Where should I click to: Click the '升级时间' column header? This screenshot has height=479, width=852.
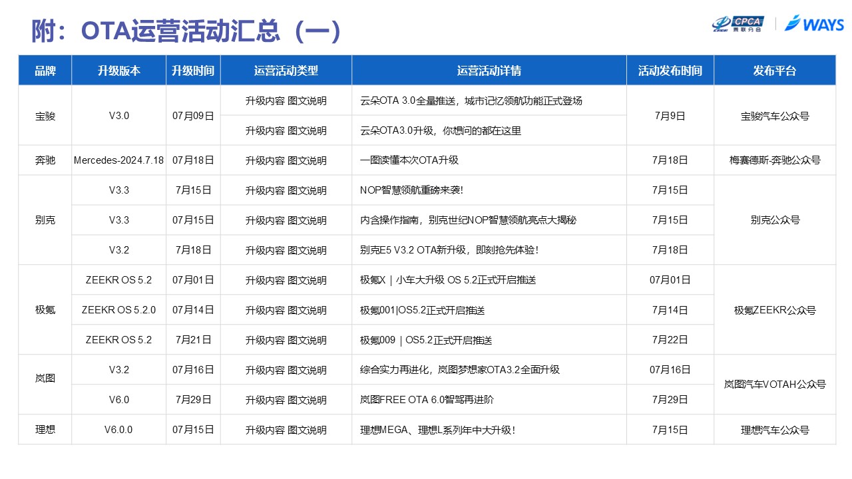click(x=193, y=71)
